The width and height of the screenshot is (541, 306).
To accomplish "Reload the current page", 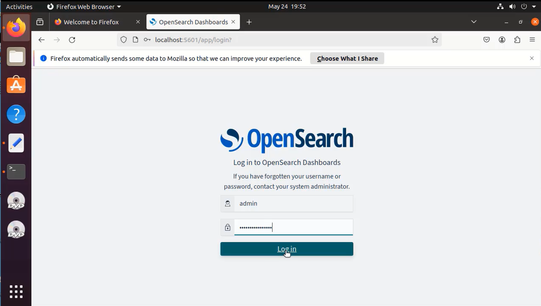I will (x=72, y=40).
